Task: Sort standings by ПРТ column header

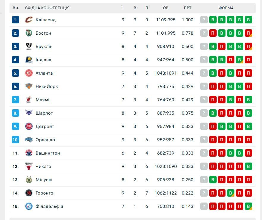Action: pyautogui.click(x=188, y=8)
